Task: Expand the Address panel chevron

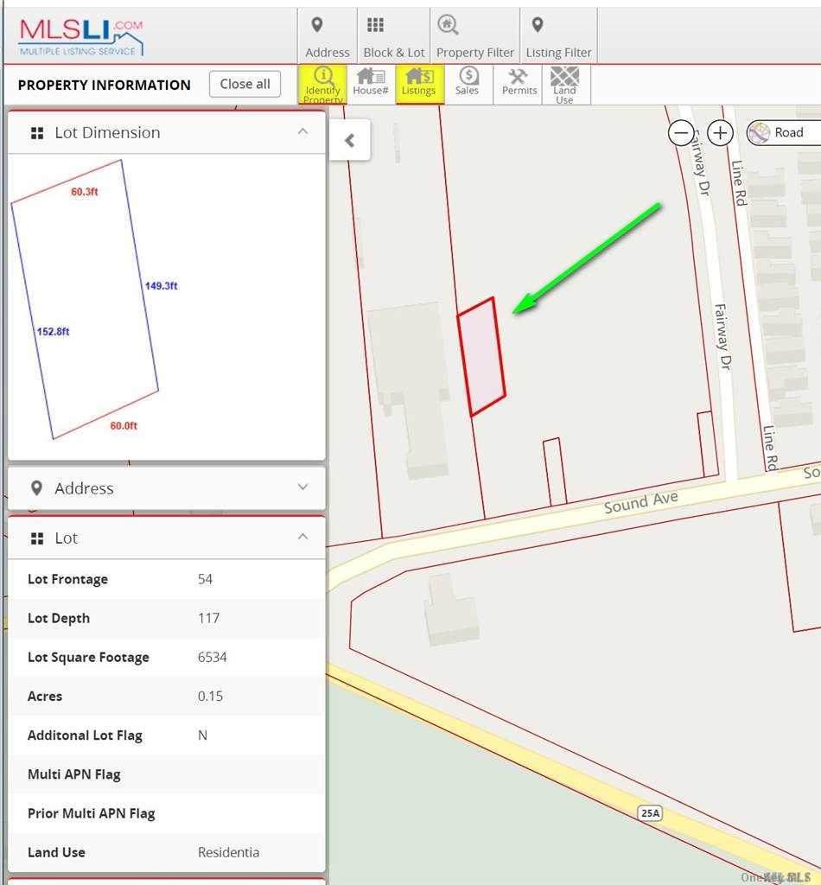Action: click(303, 487)
